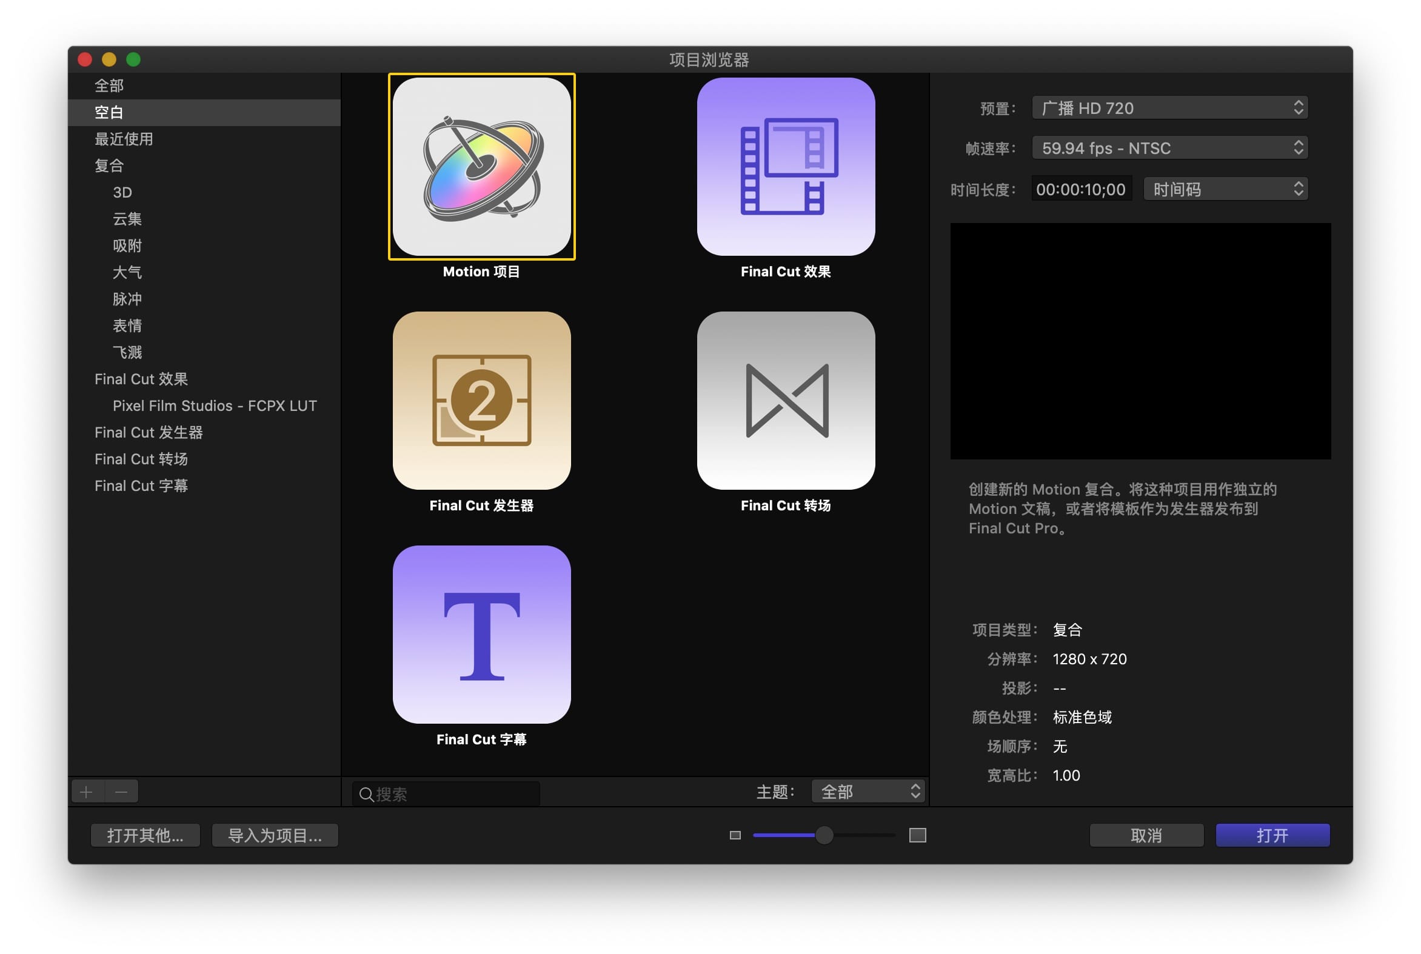Image resolution: width=1421 pixels, height=954 pixels.
Task: Select 最近使用 in the sidebar
Action: [124, 139]
